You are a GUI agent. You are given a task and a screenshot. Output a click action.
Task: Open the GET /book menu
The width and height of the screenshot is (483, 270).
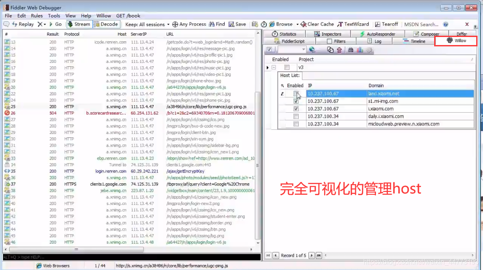click(128, 16)
